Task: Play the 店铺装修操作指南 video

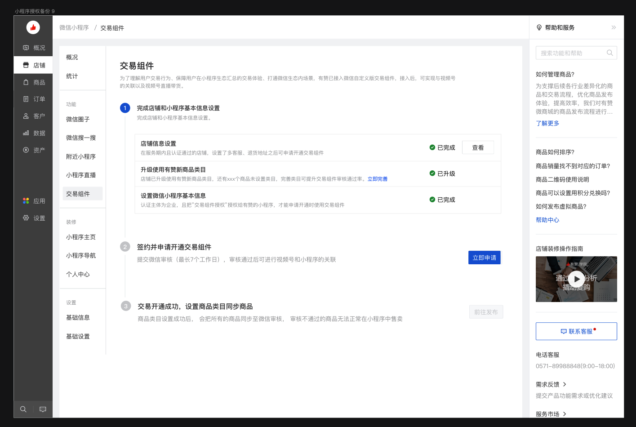Action: tap(576, 279)
